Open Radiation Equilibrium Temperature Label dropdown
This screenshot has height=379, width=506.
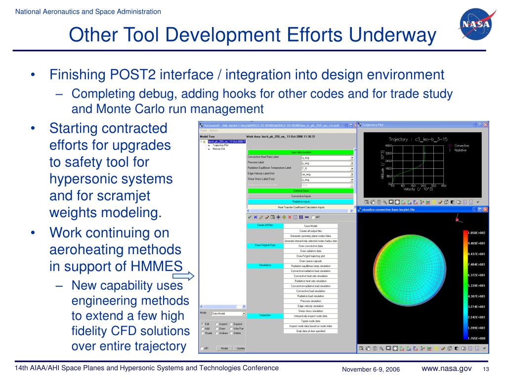(x=327, y=169)
